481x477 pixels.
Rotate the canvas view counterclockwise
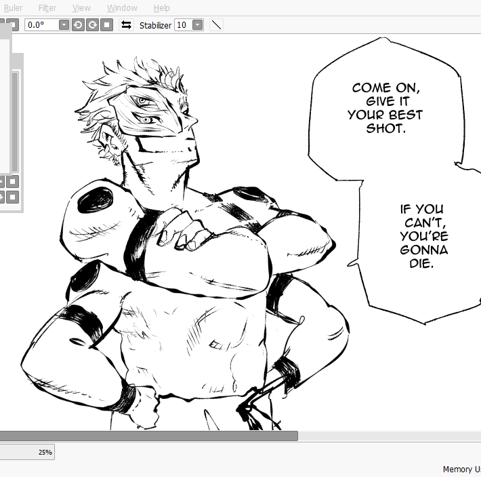click(x=78, y=25)
